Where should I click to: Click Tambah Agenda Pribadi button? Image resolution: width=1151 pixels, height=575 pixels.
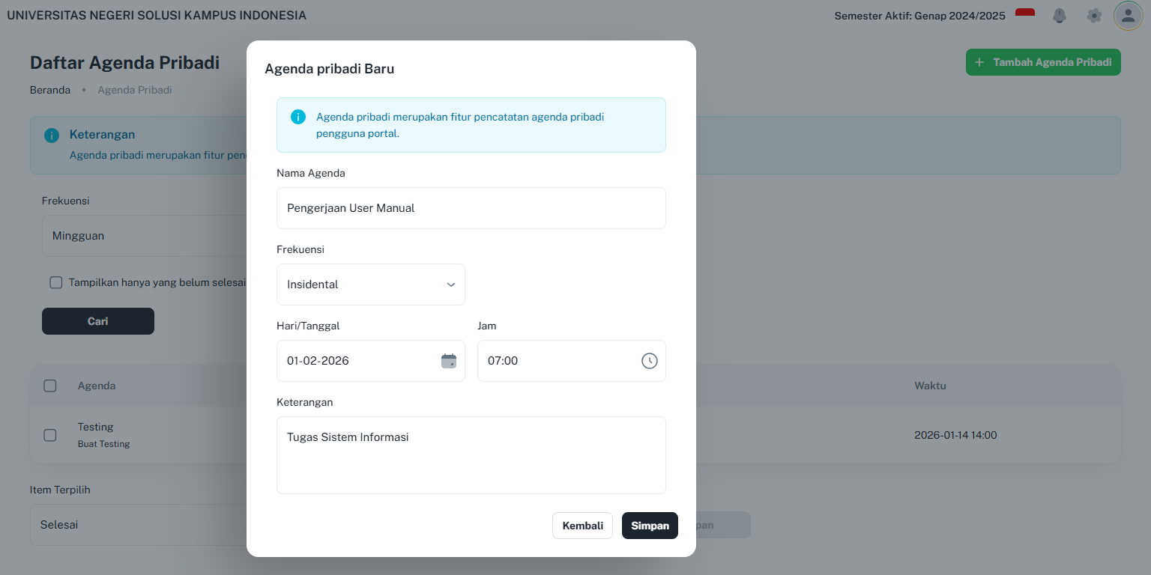pos(1043,62)
